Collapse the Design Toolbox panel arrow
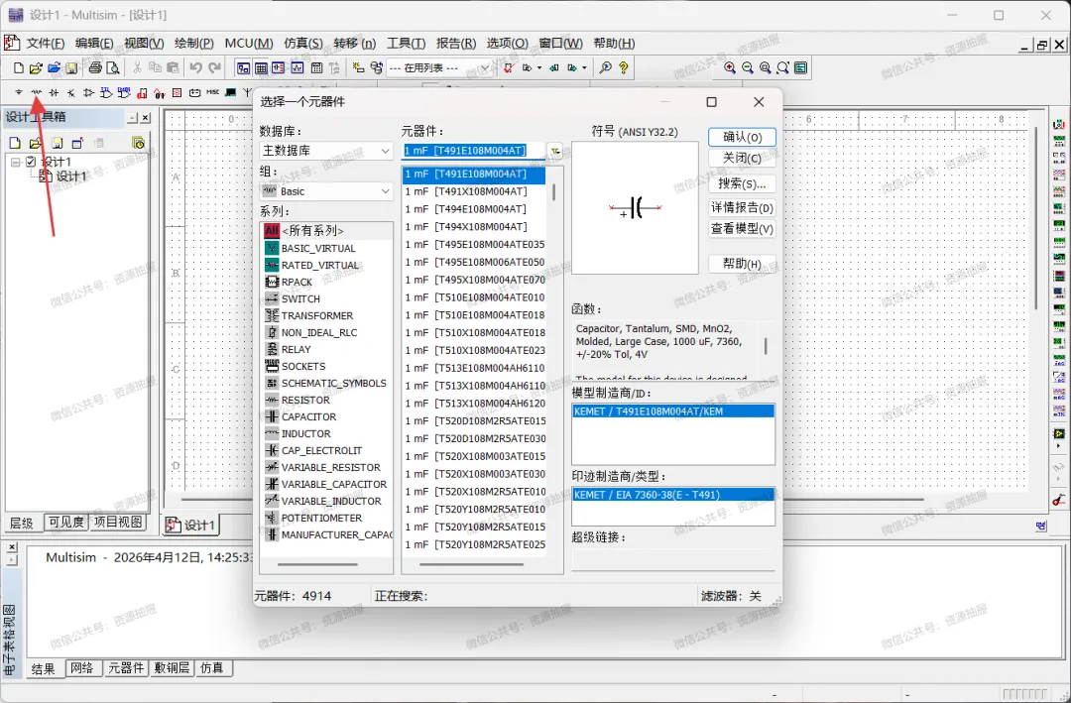Screen dimensions: 1071x703 132,118
